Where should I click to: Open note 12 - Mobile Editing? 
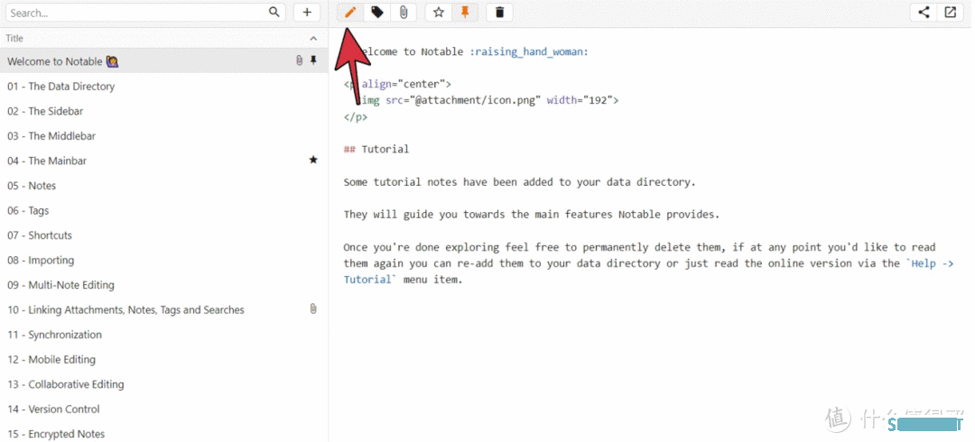click(x=164, y=359)
